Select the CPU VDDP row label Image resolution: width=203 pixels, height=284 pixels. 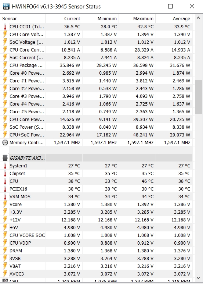pos(20,243)
